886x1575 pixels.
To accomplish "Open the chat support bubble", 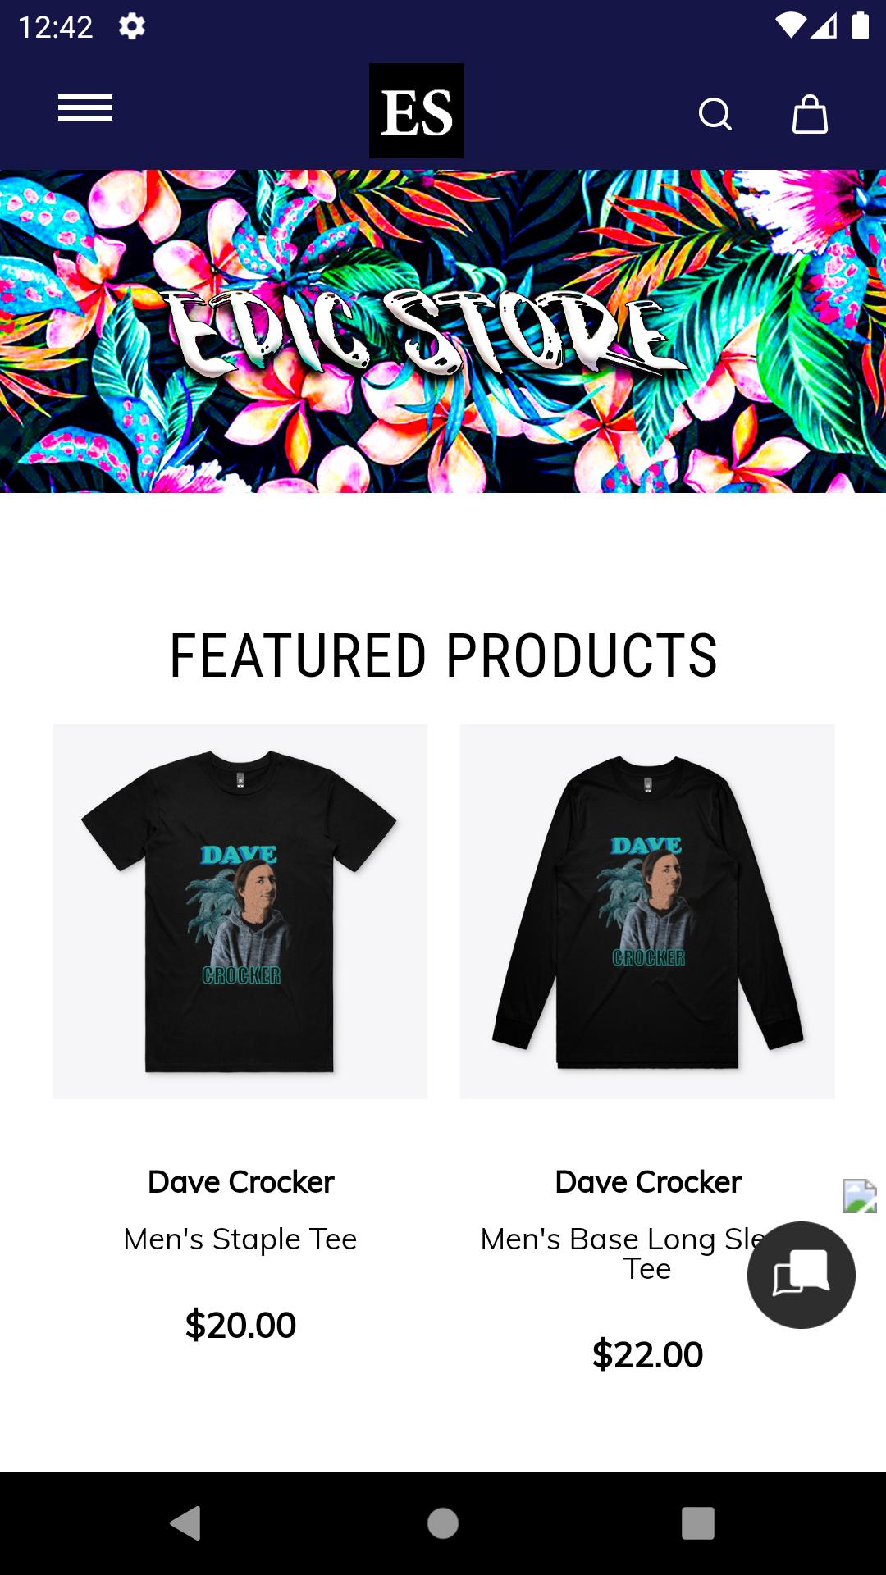I will (x=802, y=1275).
